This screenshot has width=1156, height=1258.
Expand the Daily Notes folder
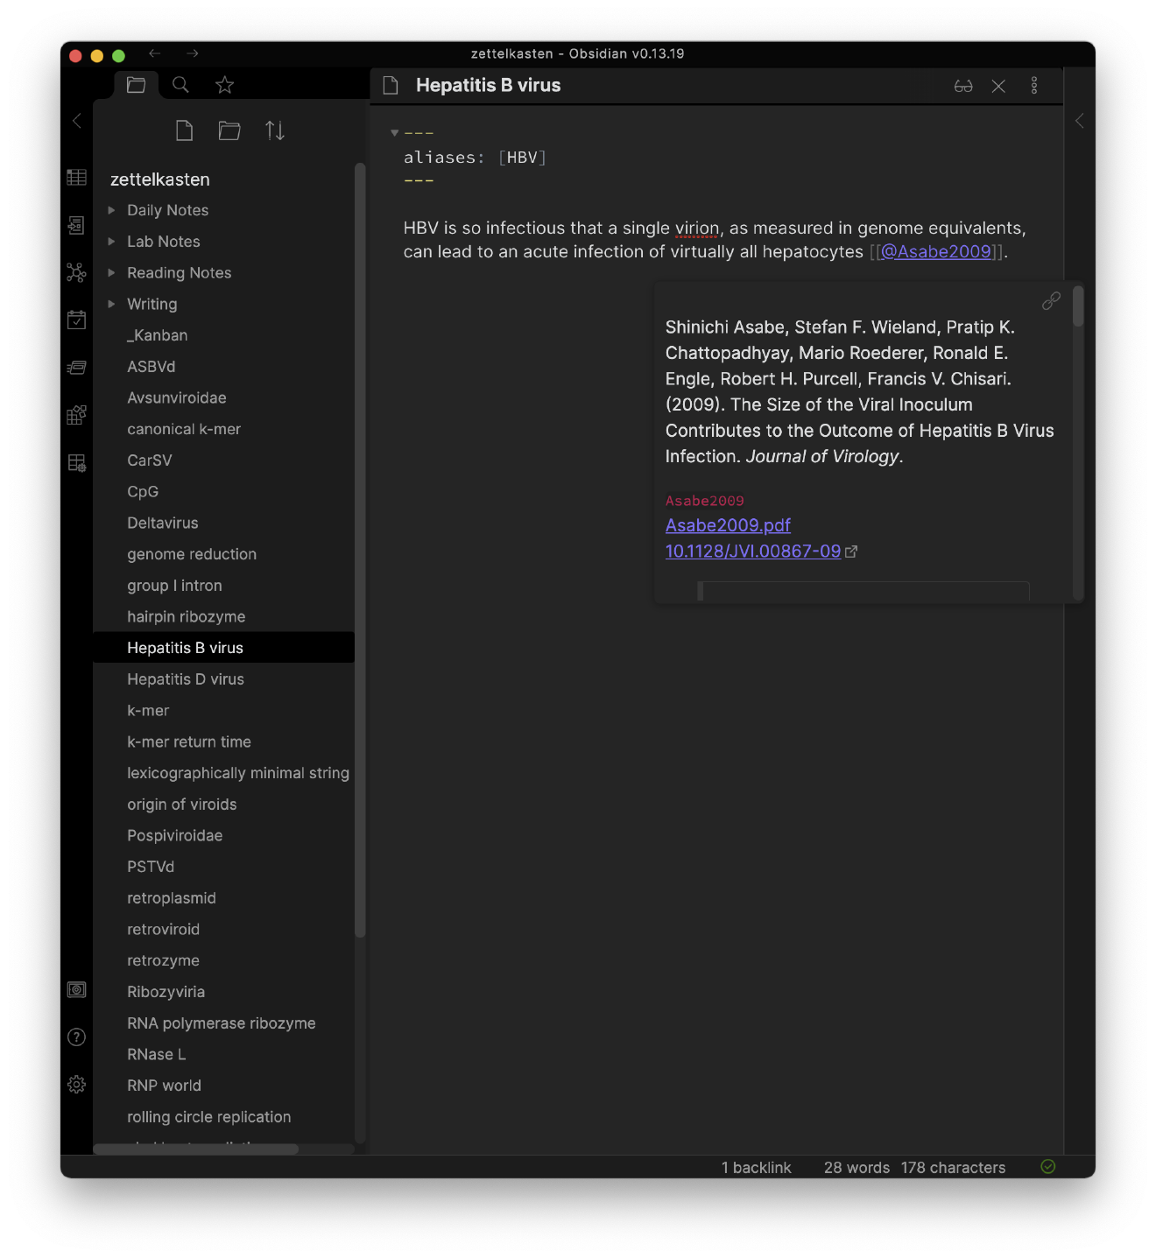(111, 210)
